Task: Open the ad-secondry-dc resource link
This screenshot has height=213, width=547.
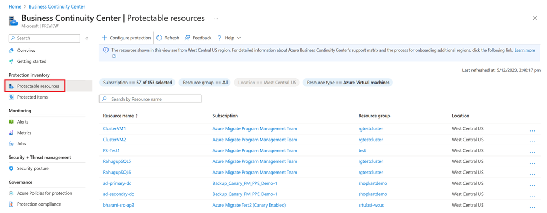Action: (x=118, y=194)
